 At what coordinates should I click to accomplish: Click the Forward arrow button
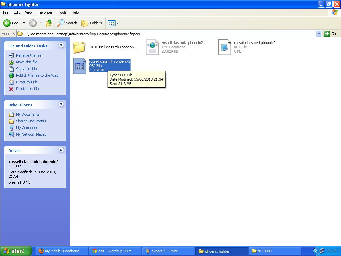33,23
